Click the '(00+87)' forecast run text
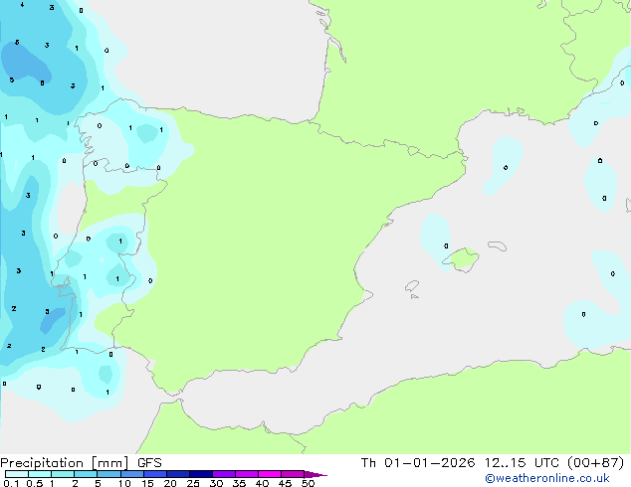 595,463
